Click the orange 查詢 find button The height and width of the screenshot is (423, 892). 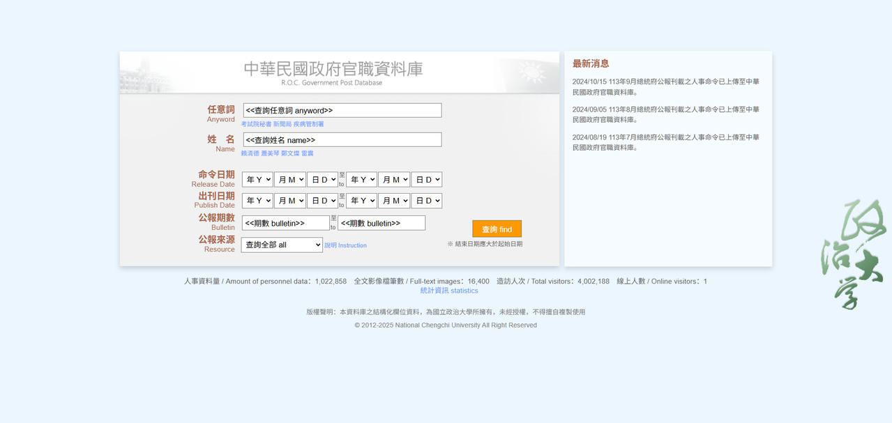[497, 229]
